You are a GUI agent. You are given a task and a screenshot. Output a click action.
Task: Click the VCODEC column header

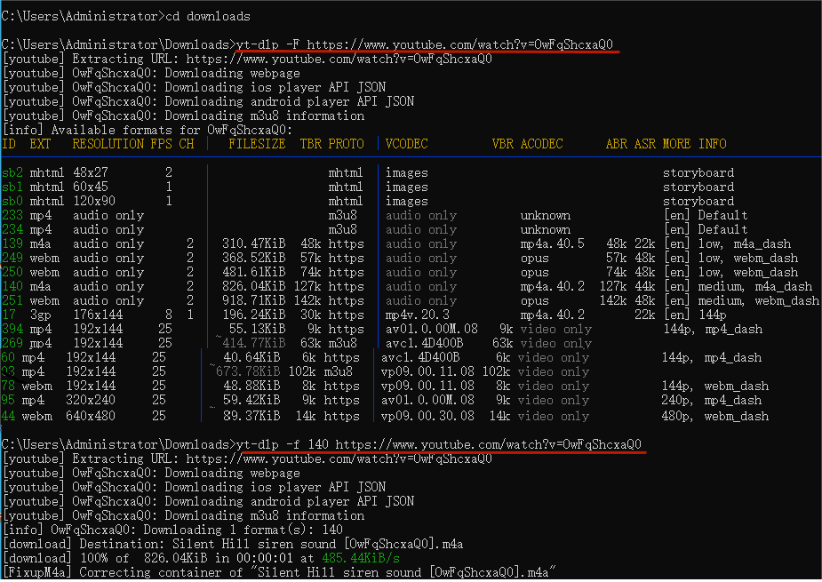(x=406, y=144)
